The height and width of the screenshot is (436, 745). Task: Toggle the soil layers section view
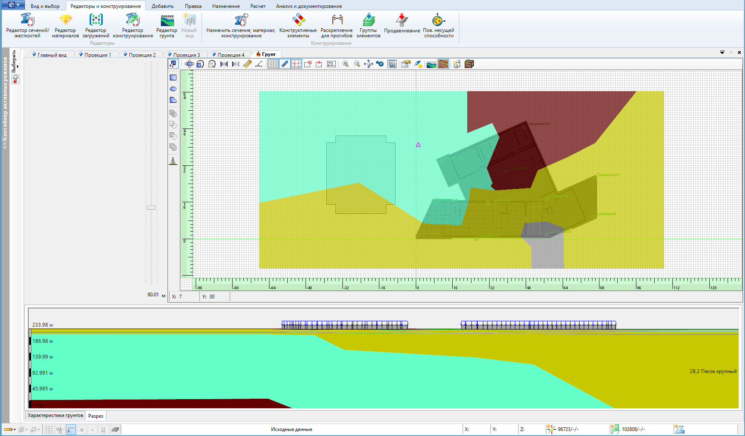pos(443,64)
